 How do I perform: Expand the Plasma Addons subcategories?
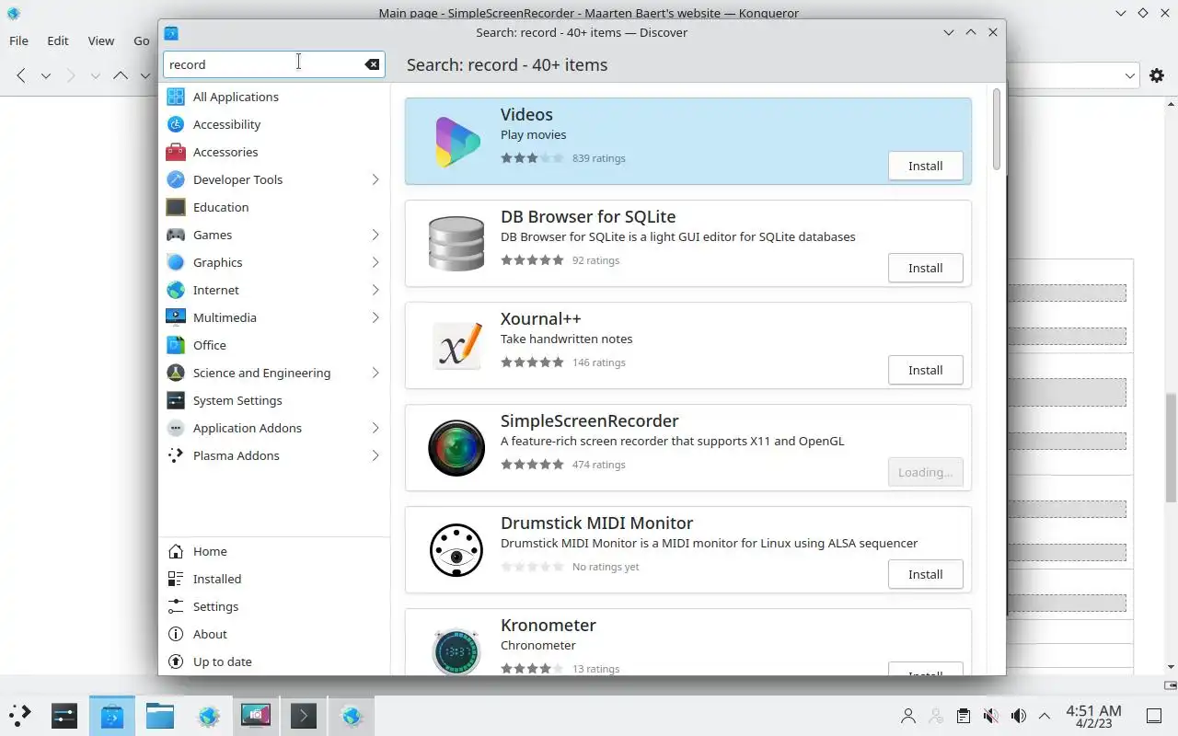click(x=375, y=455)
